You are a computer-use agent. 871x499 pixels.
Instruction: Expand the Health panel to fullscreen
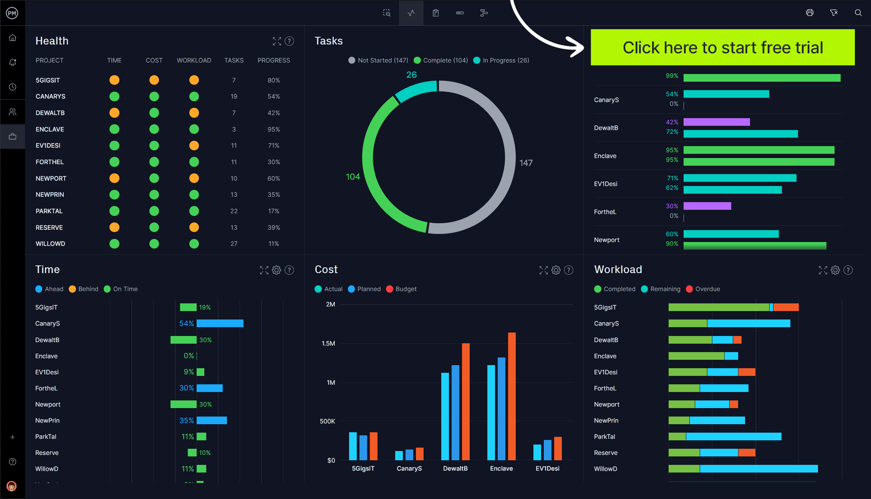[x=277, y=40]
